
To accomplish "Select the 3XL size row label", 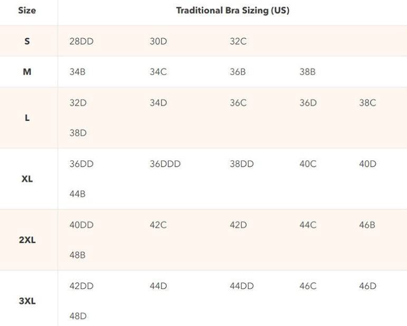I will 27,301.
